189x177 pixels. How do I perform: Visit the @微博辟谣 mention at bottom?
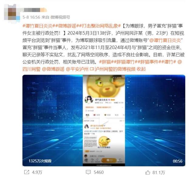[53, 69]
